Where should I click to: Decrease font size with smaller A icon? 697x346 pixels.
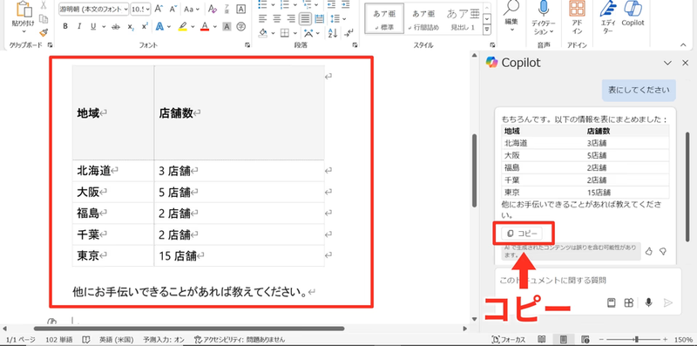point(173,9)
